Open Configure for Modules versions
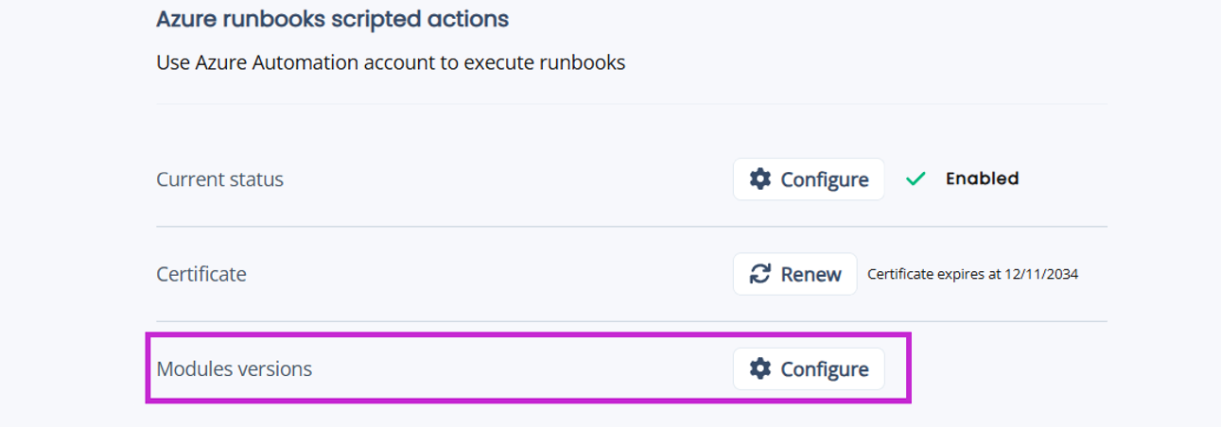 tap(809, 369)
